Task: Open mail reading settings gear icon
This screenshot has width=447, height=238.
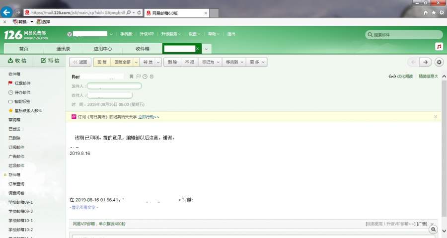Action: click(439, 62)
